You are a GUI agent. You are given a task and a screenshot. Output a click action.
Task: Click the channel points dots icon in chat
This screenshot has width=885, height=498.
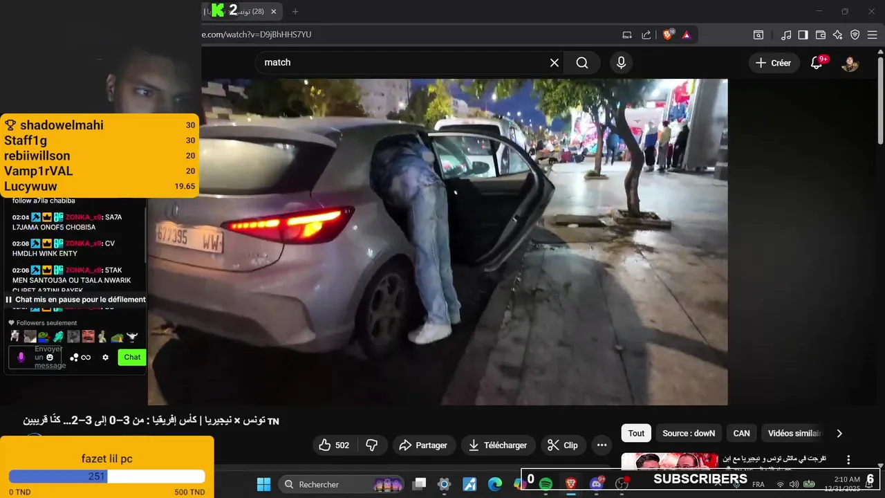click(74, 358)
